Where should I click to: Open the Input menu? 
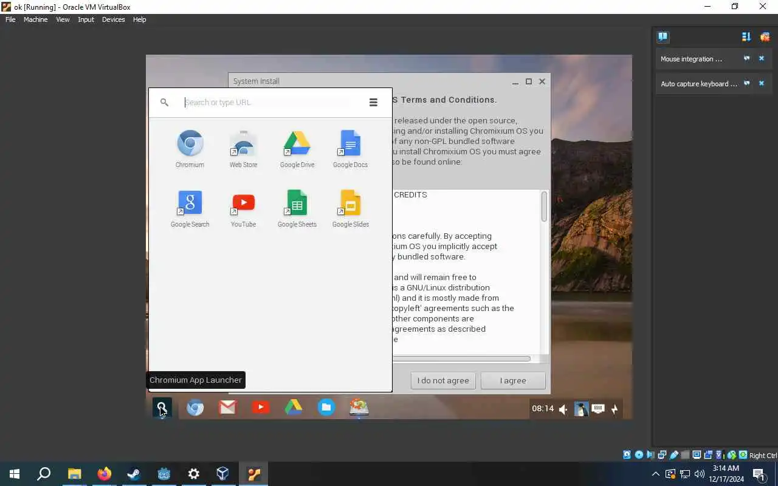pyautogui.click(x=86, y=19)
